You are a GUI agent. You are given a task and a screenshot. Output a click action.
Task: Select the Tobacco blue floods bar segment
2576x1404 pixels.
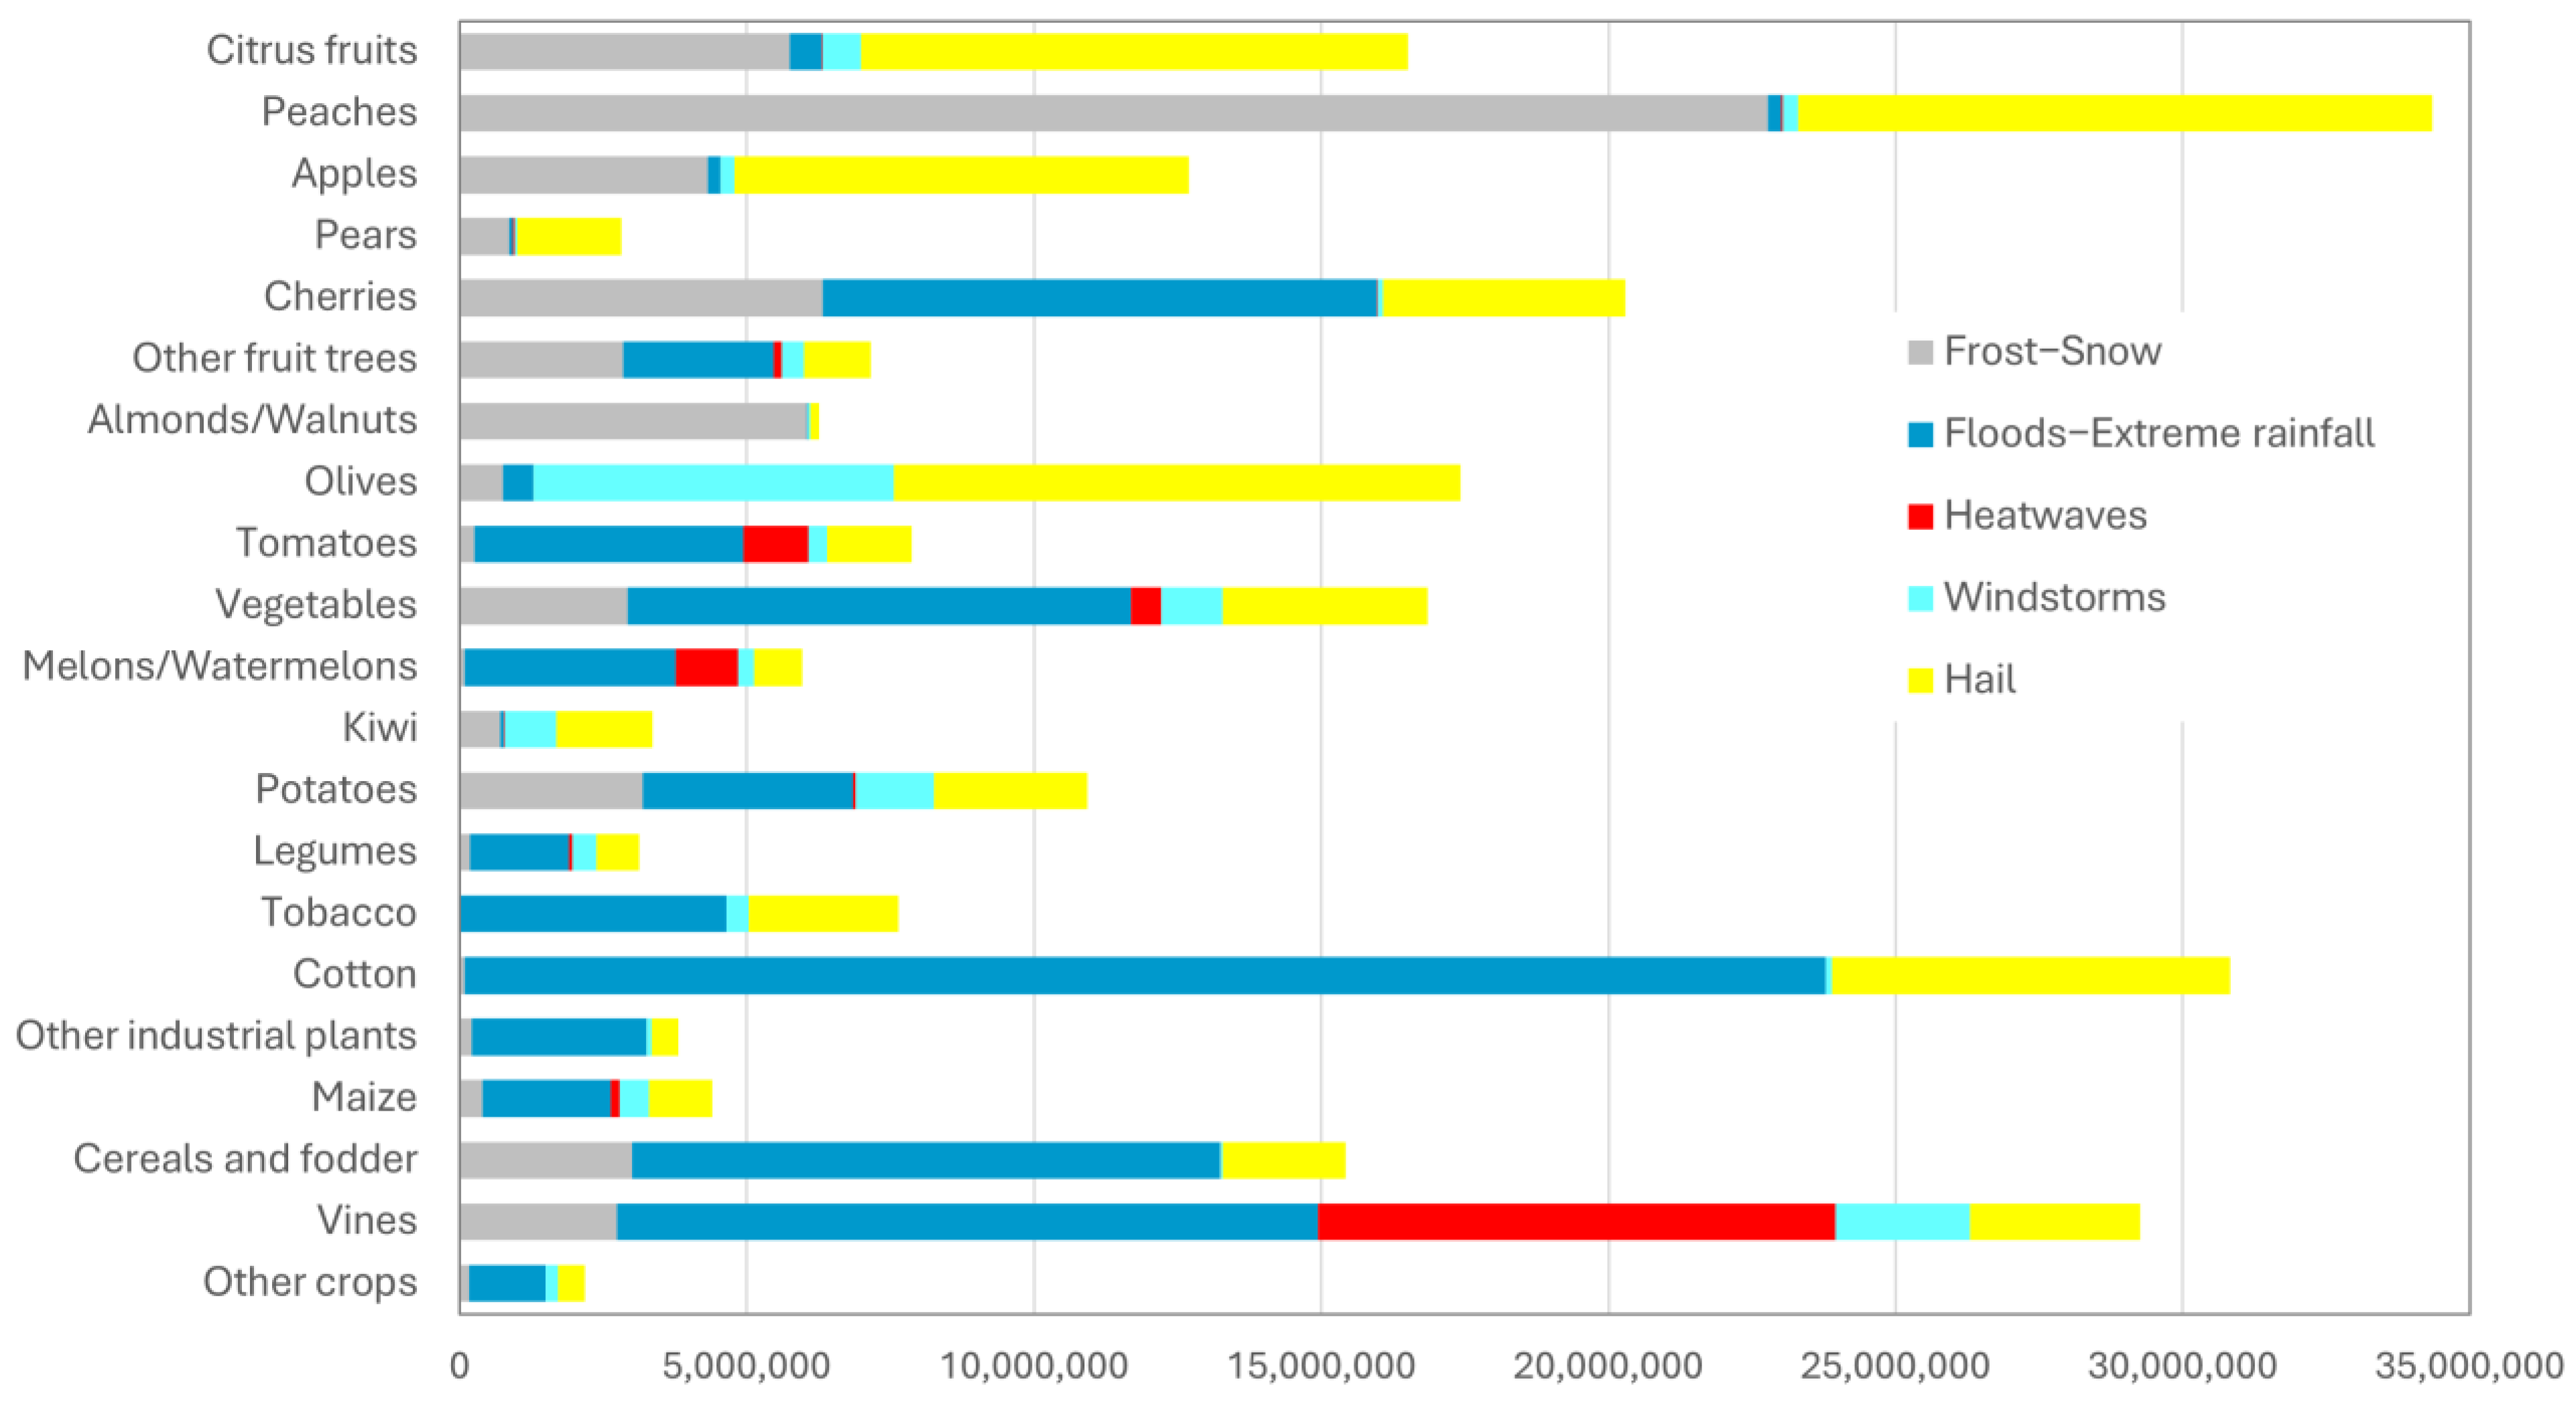coord(593,914)
